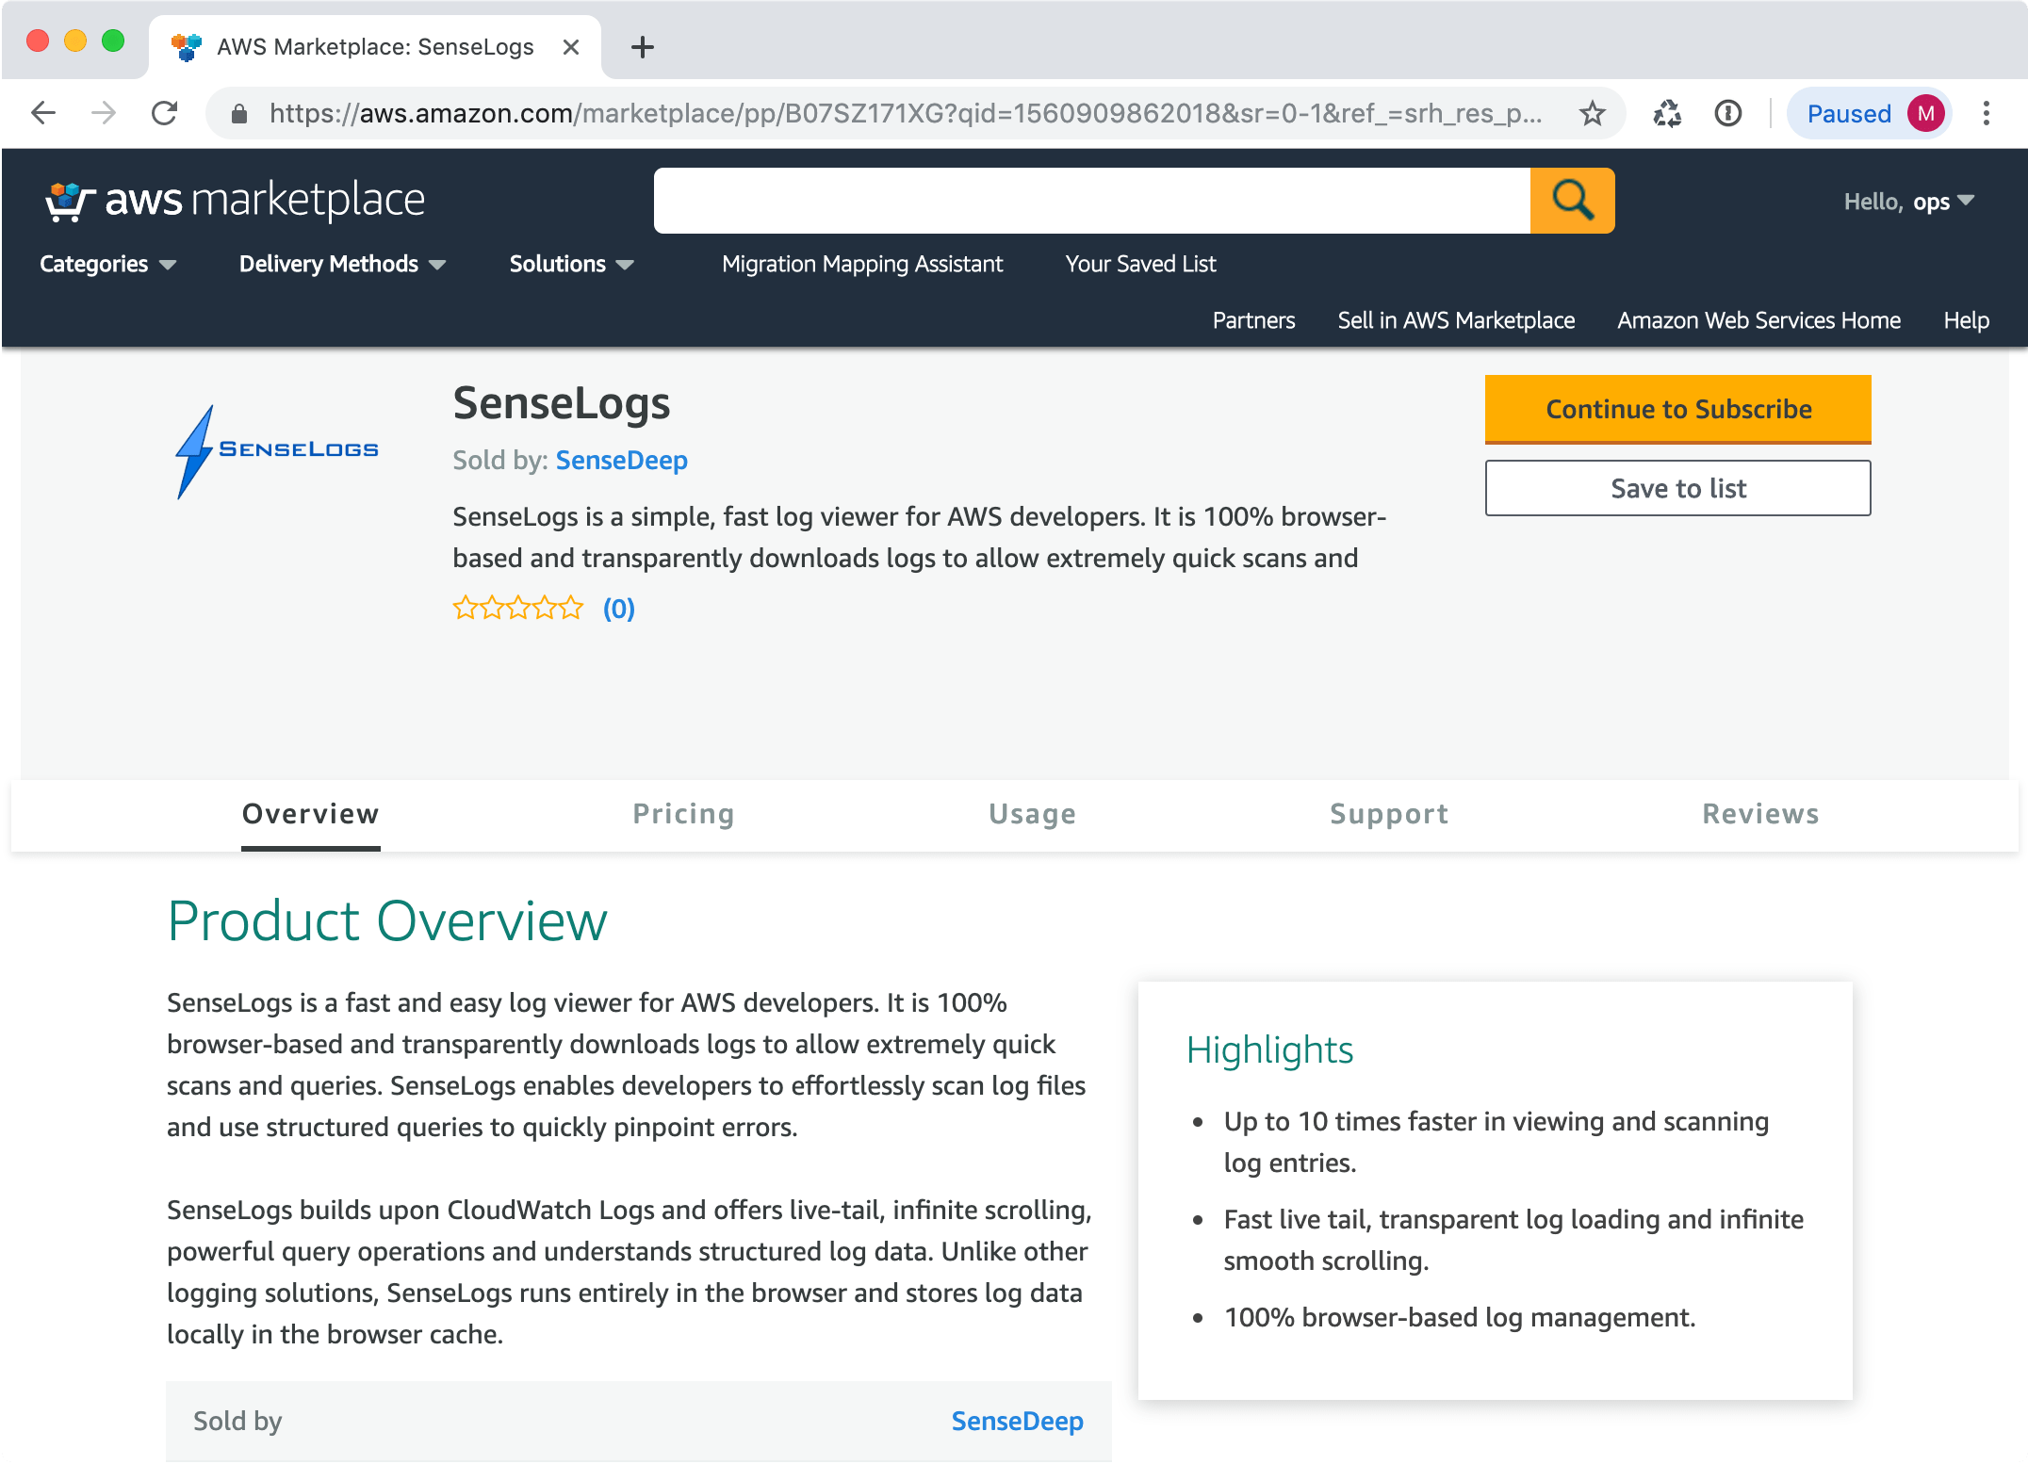Click the orange search magnifier button
Image resolution: width=2028 pixels, height=1464 pixels.
pyautogui.click(x=1572, y=201)
